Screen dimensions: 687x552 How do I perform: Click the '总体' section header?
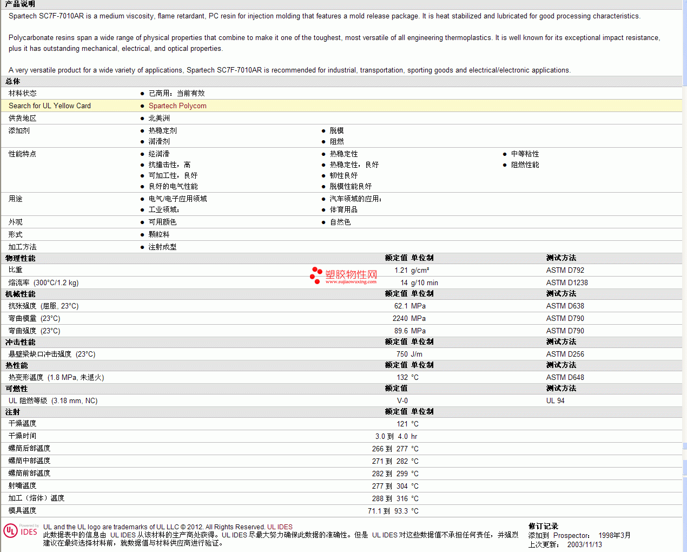coord(13,81)
